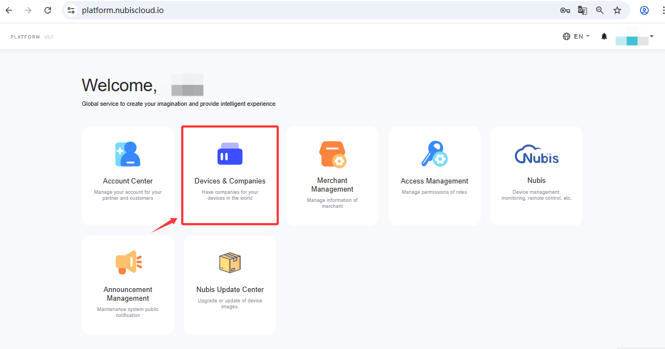
Task: Click the password key icon in address bar
Action: [x=565, y=10]
